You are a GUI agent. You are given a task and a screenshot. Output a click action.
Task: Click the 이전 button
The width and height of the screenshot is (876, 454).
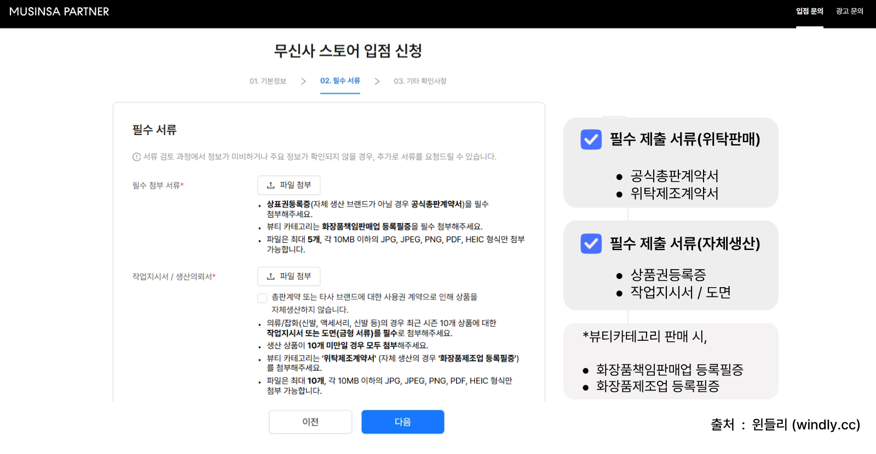310,422
